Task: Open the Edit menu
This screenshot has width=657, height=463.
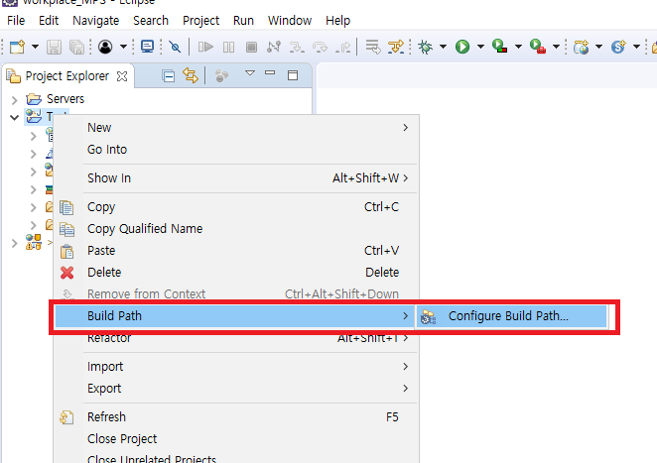Action: point(49,21)
